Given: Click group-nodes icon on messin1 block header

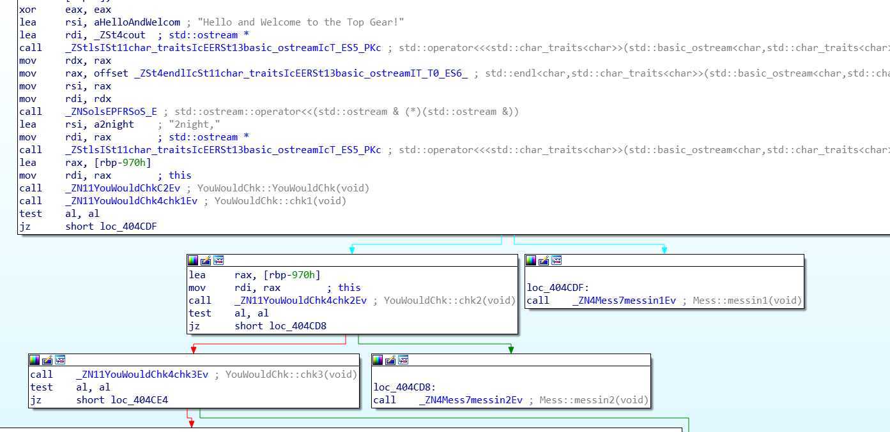Looking at the screenshot, I should coord(556,260).
